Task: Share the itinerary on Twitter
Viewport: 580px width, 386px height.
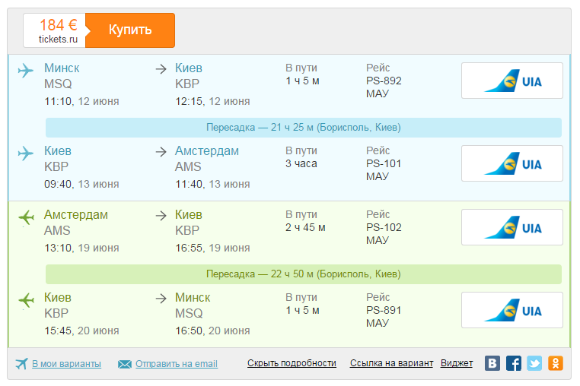Action: (x=534, y=363)
